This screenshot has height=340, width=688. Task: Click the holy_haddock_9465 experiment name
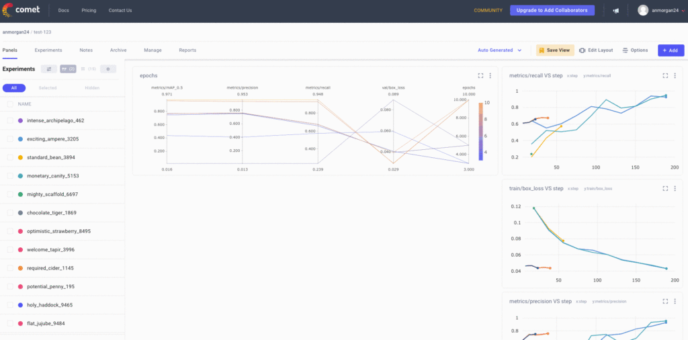[x=50, y=305]
